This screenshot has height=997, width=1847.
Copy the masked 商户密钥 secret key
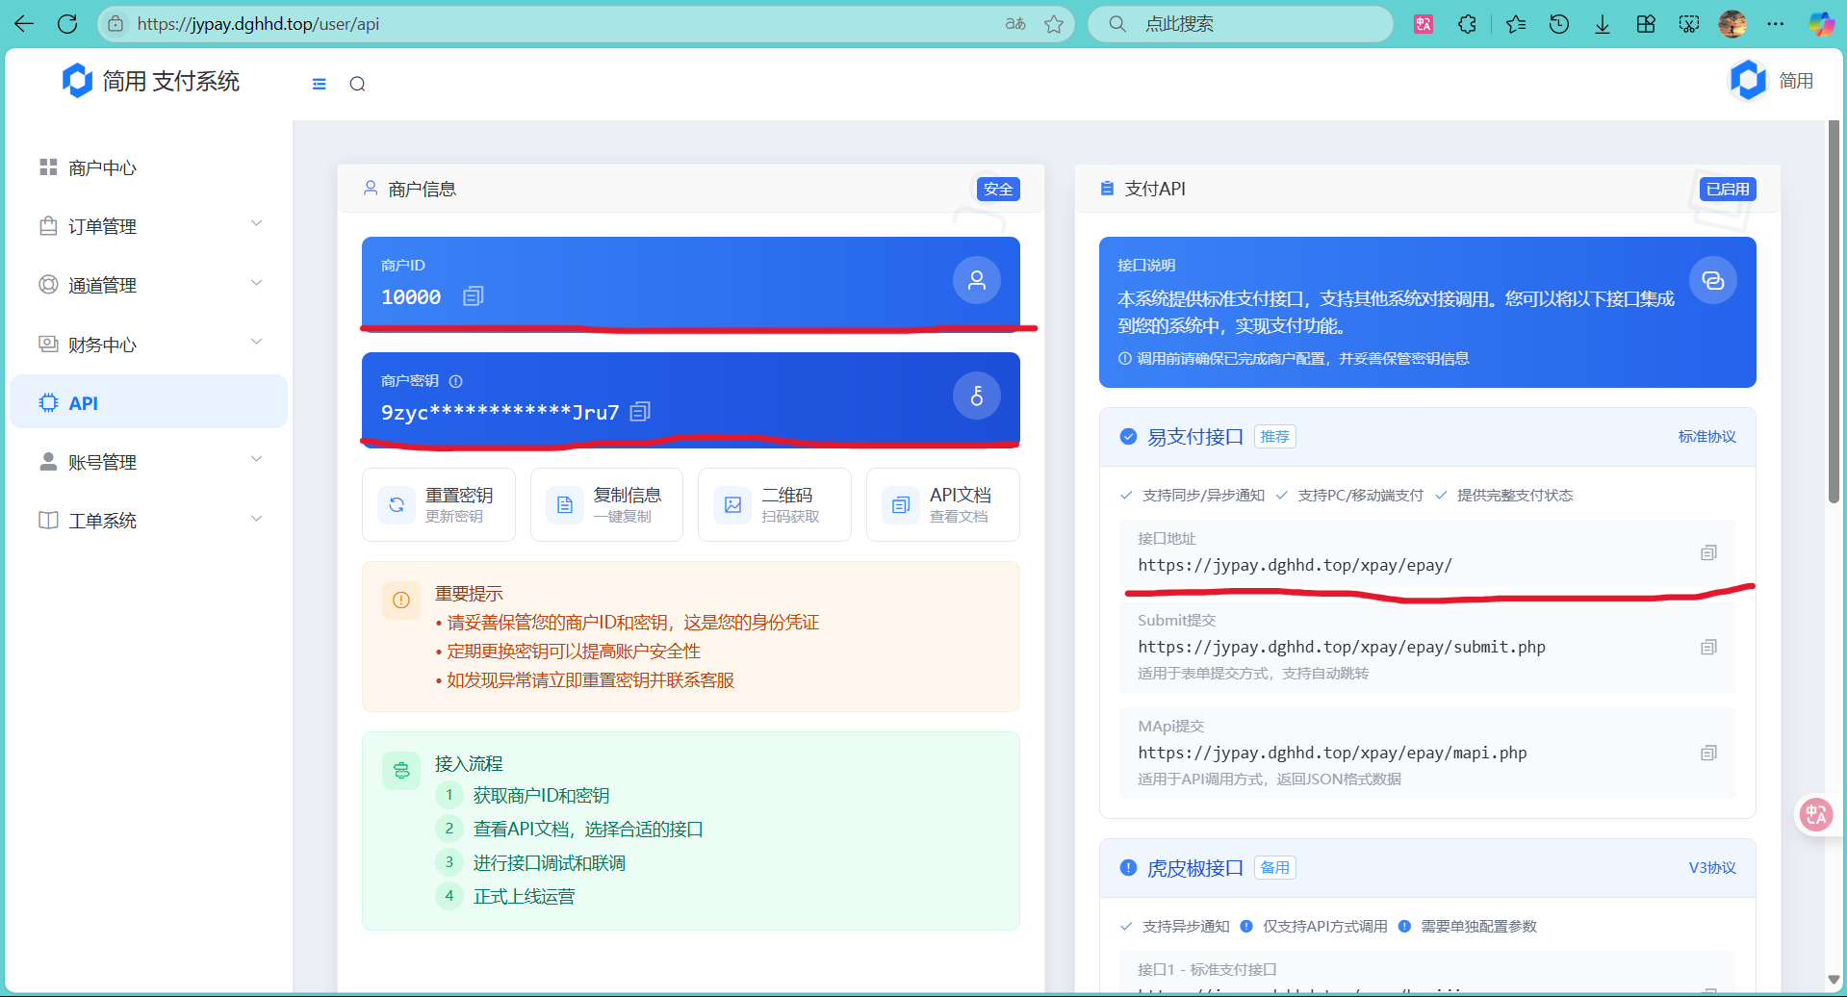point(641,411)
